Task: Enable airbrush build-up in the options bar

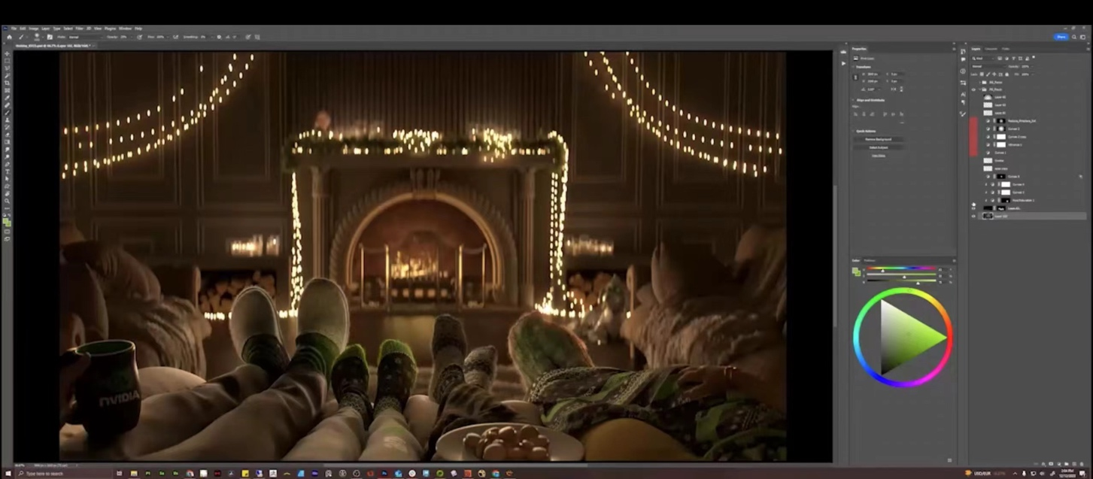Action: click(175, 37)
